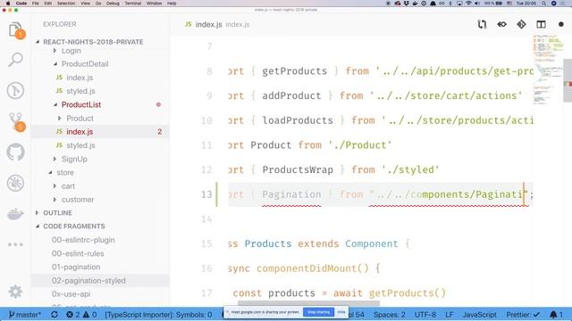Open the Selection menu
This screenshot has width=572, height=321.
(x=66, y=4)
